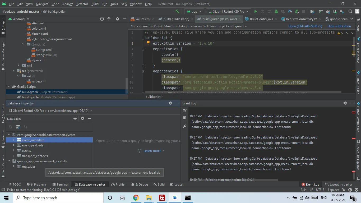
Task: Expand the event_payloads table node
Action: click(13, 145)
